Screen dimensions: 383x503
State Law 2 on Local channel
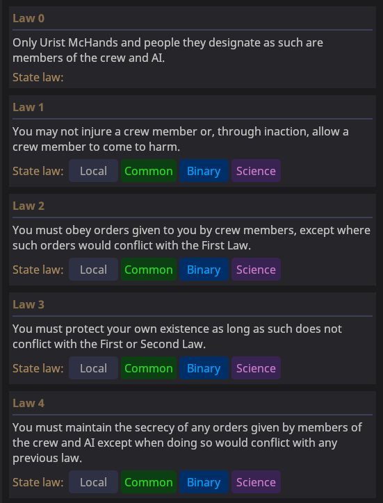93,270
